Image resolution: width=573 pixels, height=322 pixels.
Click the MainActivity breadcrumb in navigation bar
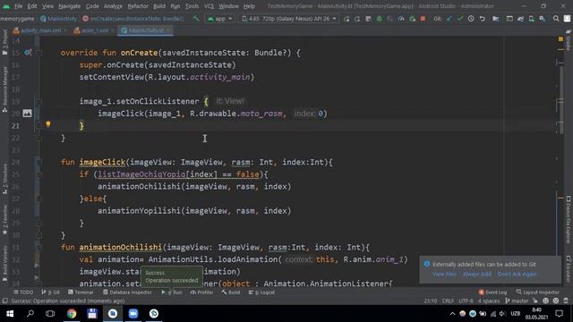pyautogui.click(x=59, y=19)
